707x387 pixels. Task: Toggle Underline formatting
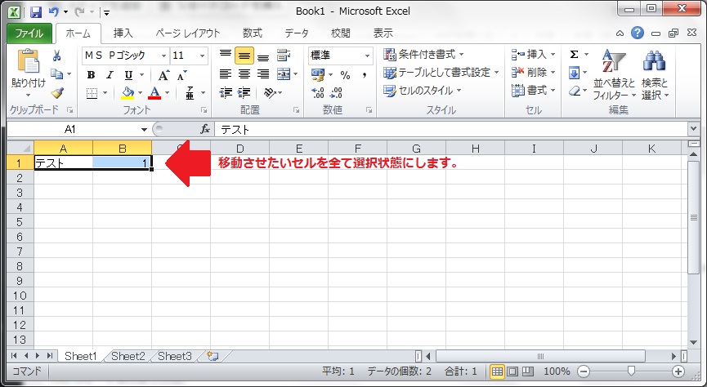point(128,75)
